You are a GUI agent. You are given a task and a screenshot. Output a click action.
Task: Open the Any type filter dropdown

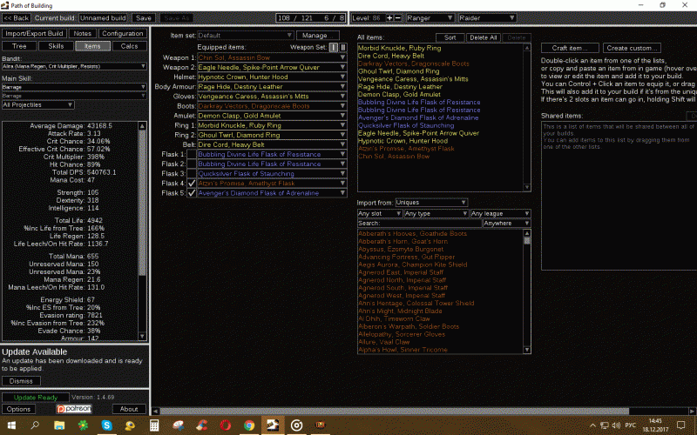[x=436, y=213]
